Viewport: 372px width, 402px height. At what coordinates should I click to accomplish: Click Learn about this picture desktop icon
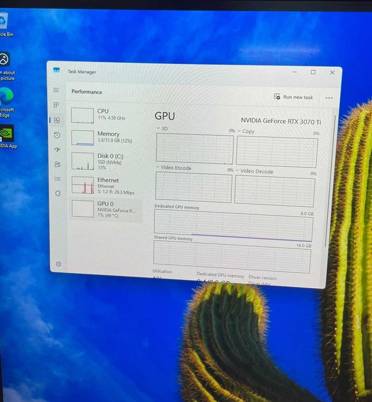tap(7, 67)
